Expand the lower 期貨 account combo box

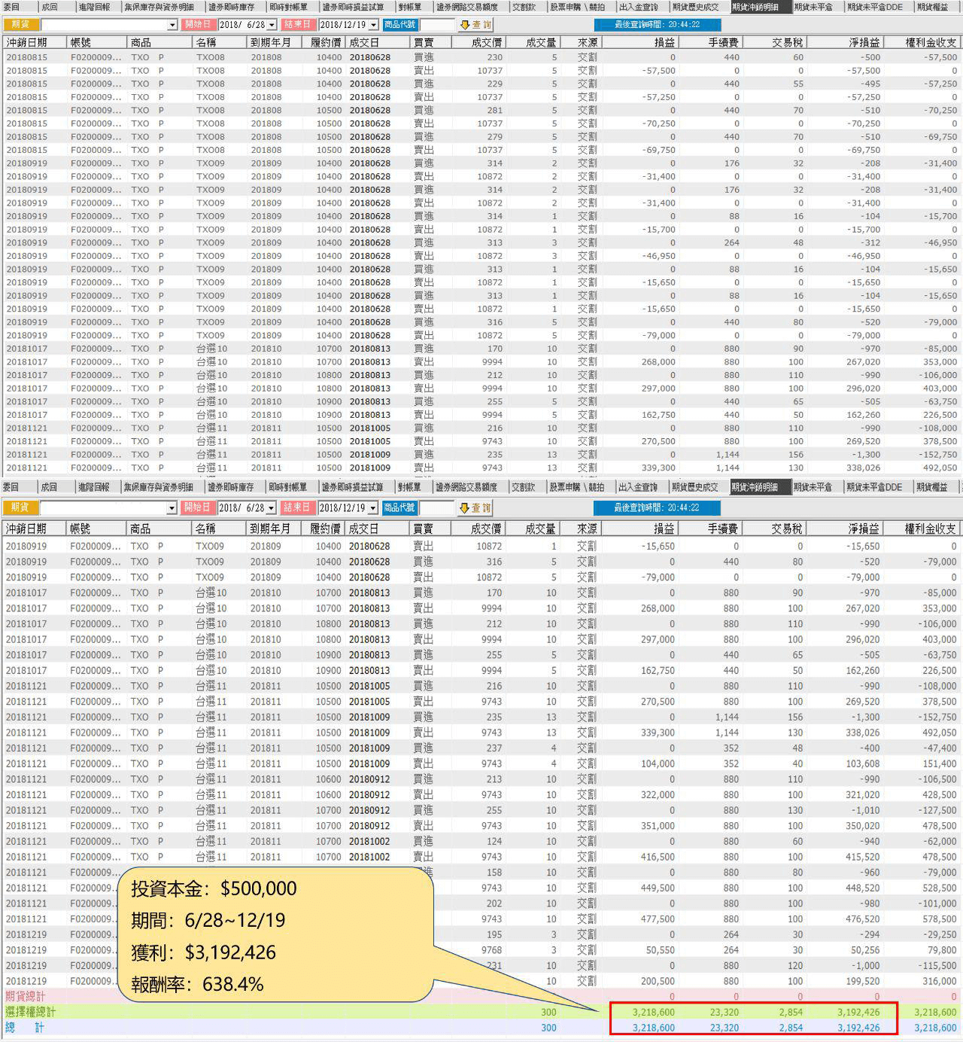click(172, 508)
